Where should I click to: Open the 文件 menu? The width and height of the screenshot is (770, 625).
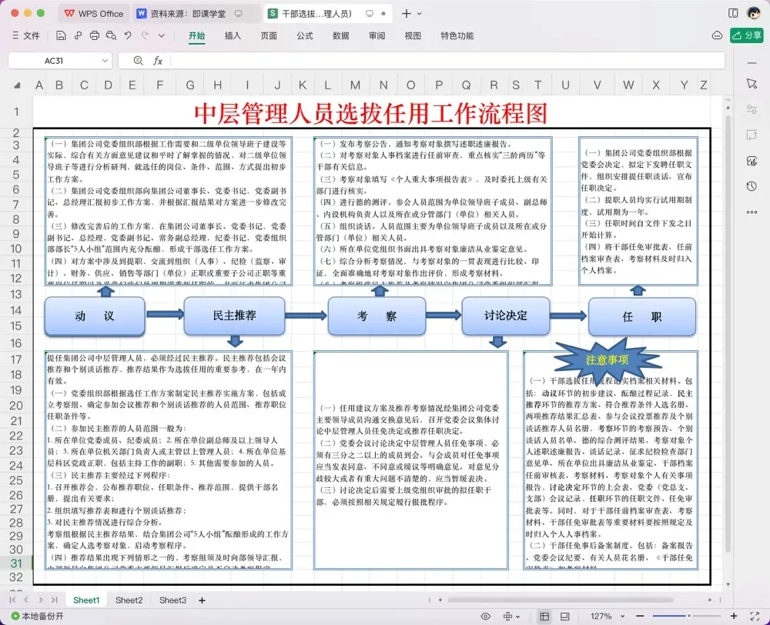pos(25,35)
